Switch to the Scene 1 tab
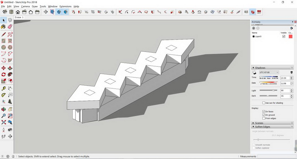Image resolution: width=297 pixels, height=159 pixels. (x=19, y=18)
